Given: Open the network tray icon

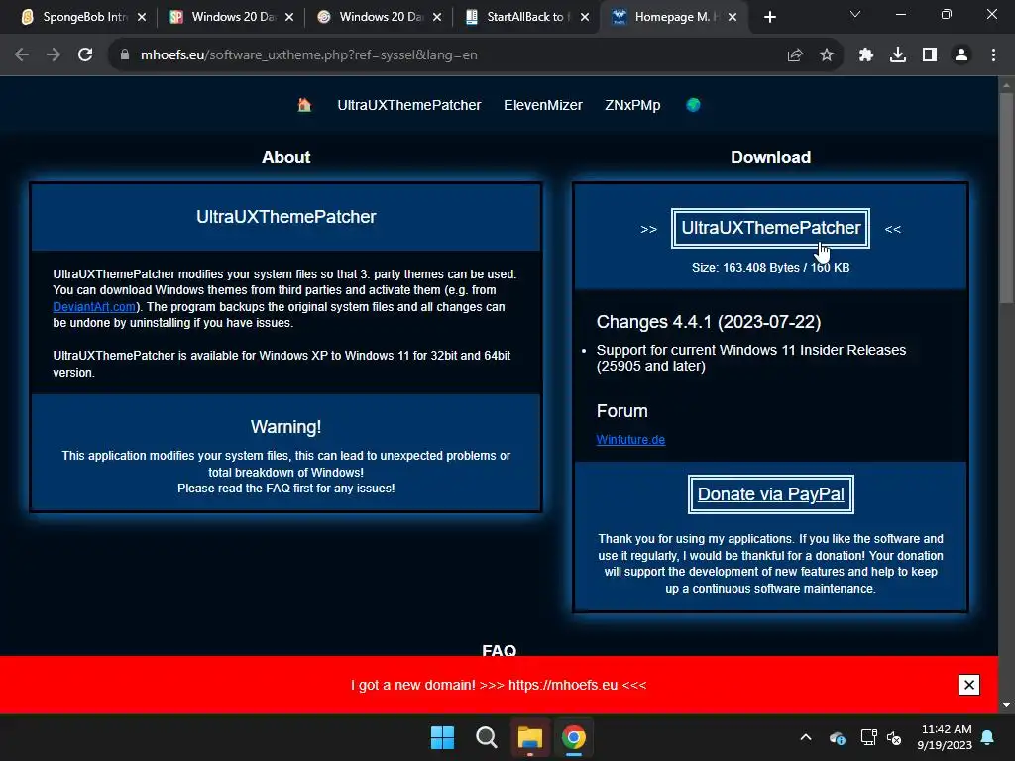Looking at the screenshot, I should pos(868,737).
